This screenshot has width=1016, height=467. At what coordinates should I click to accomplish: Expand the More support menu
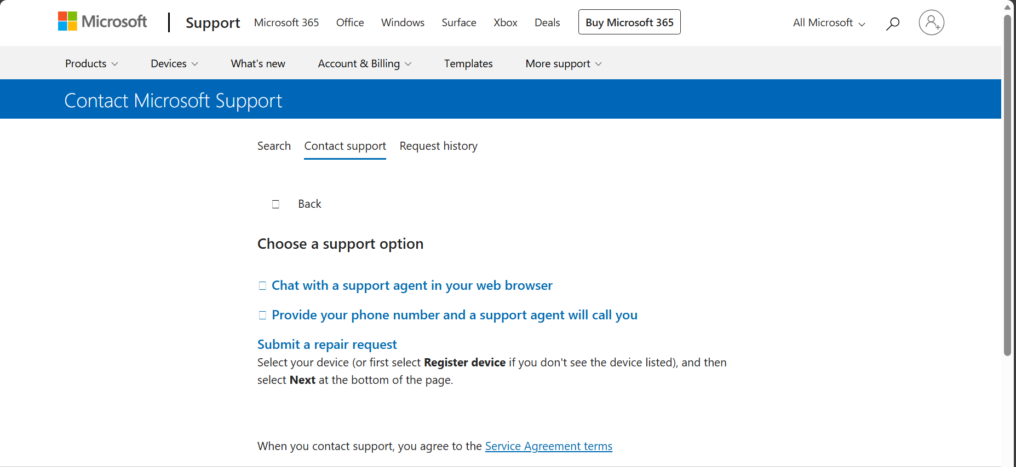click(x=563, y=63)
